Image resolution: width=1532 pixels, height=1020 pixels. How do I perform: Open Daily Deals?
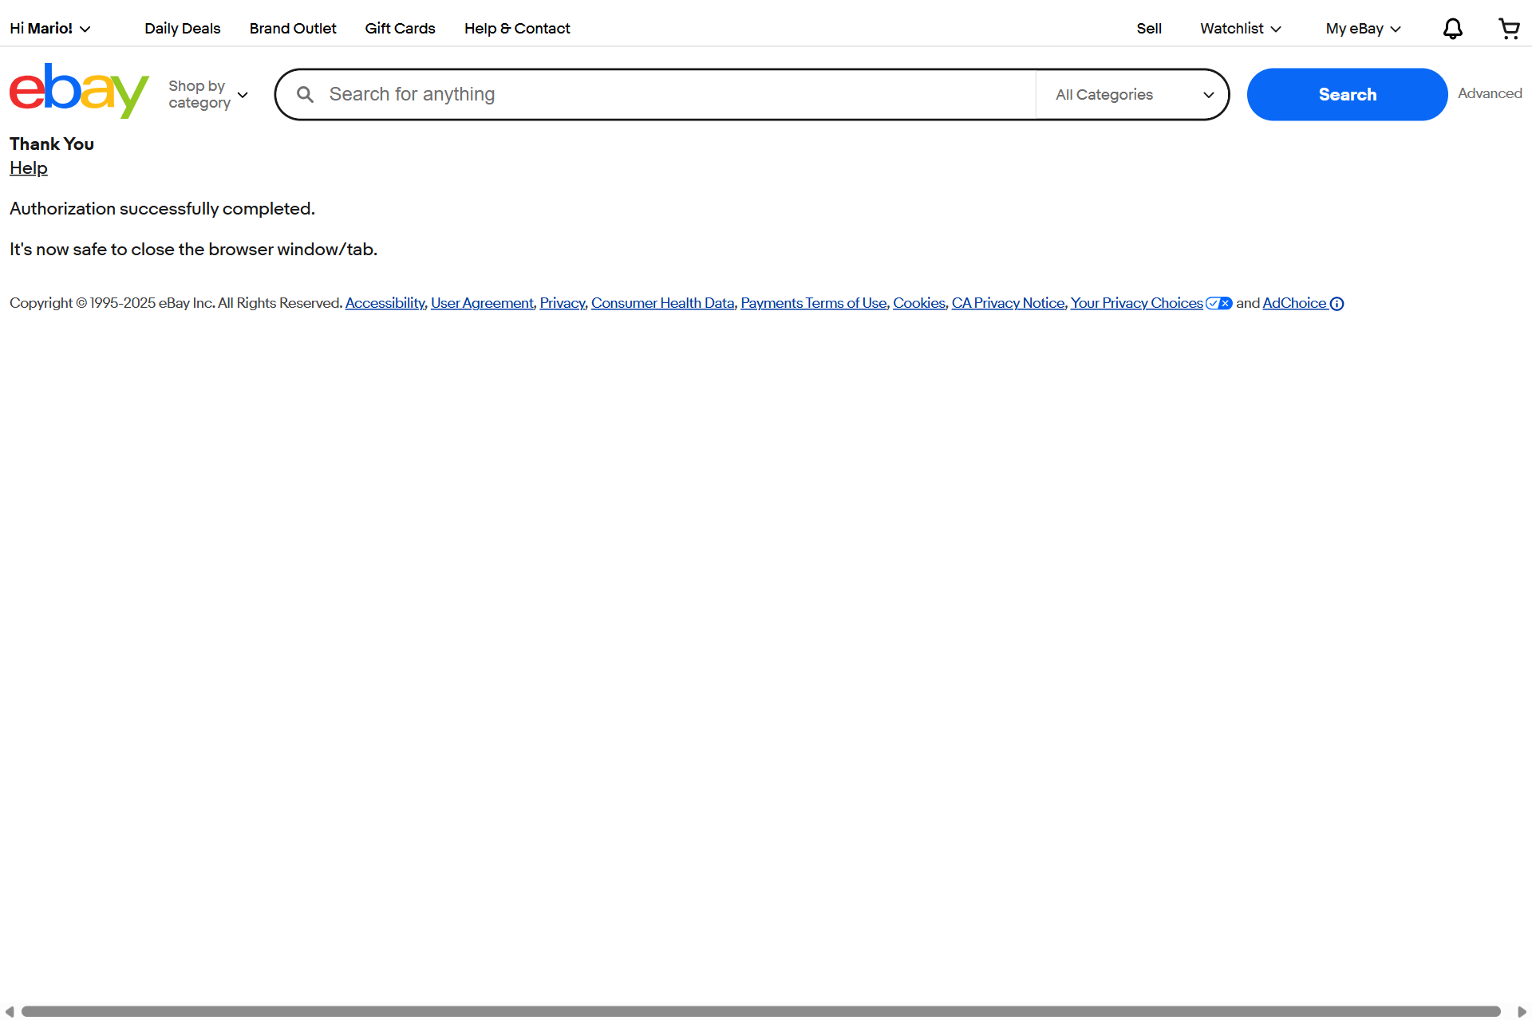(x=182, y=28)
